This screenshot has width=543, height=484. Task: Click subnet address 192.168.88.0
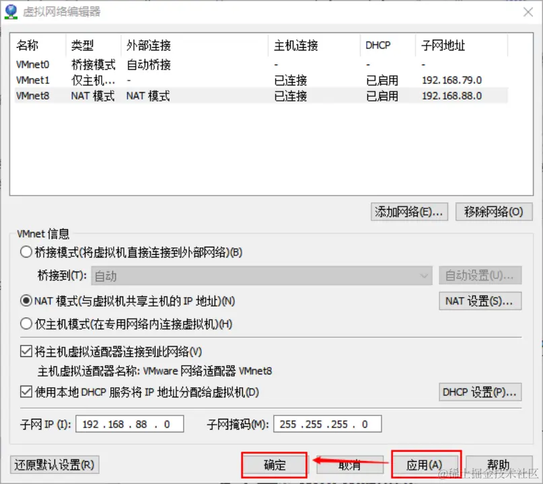pyautogui.click(x=452, y=96)
